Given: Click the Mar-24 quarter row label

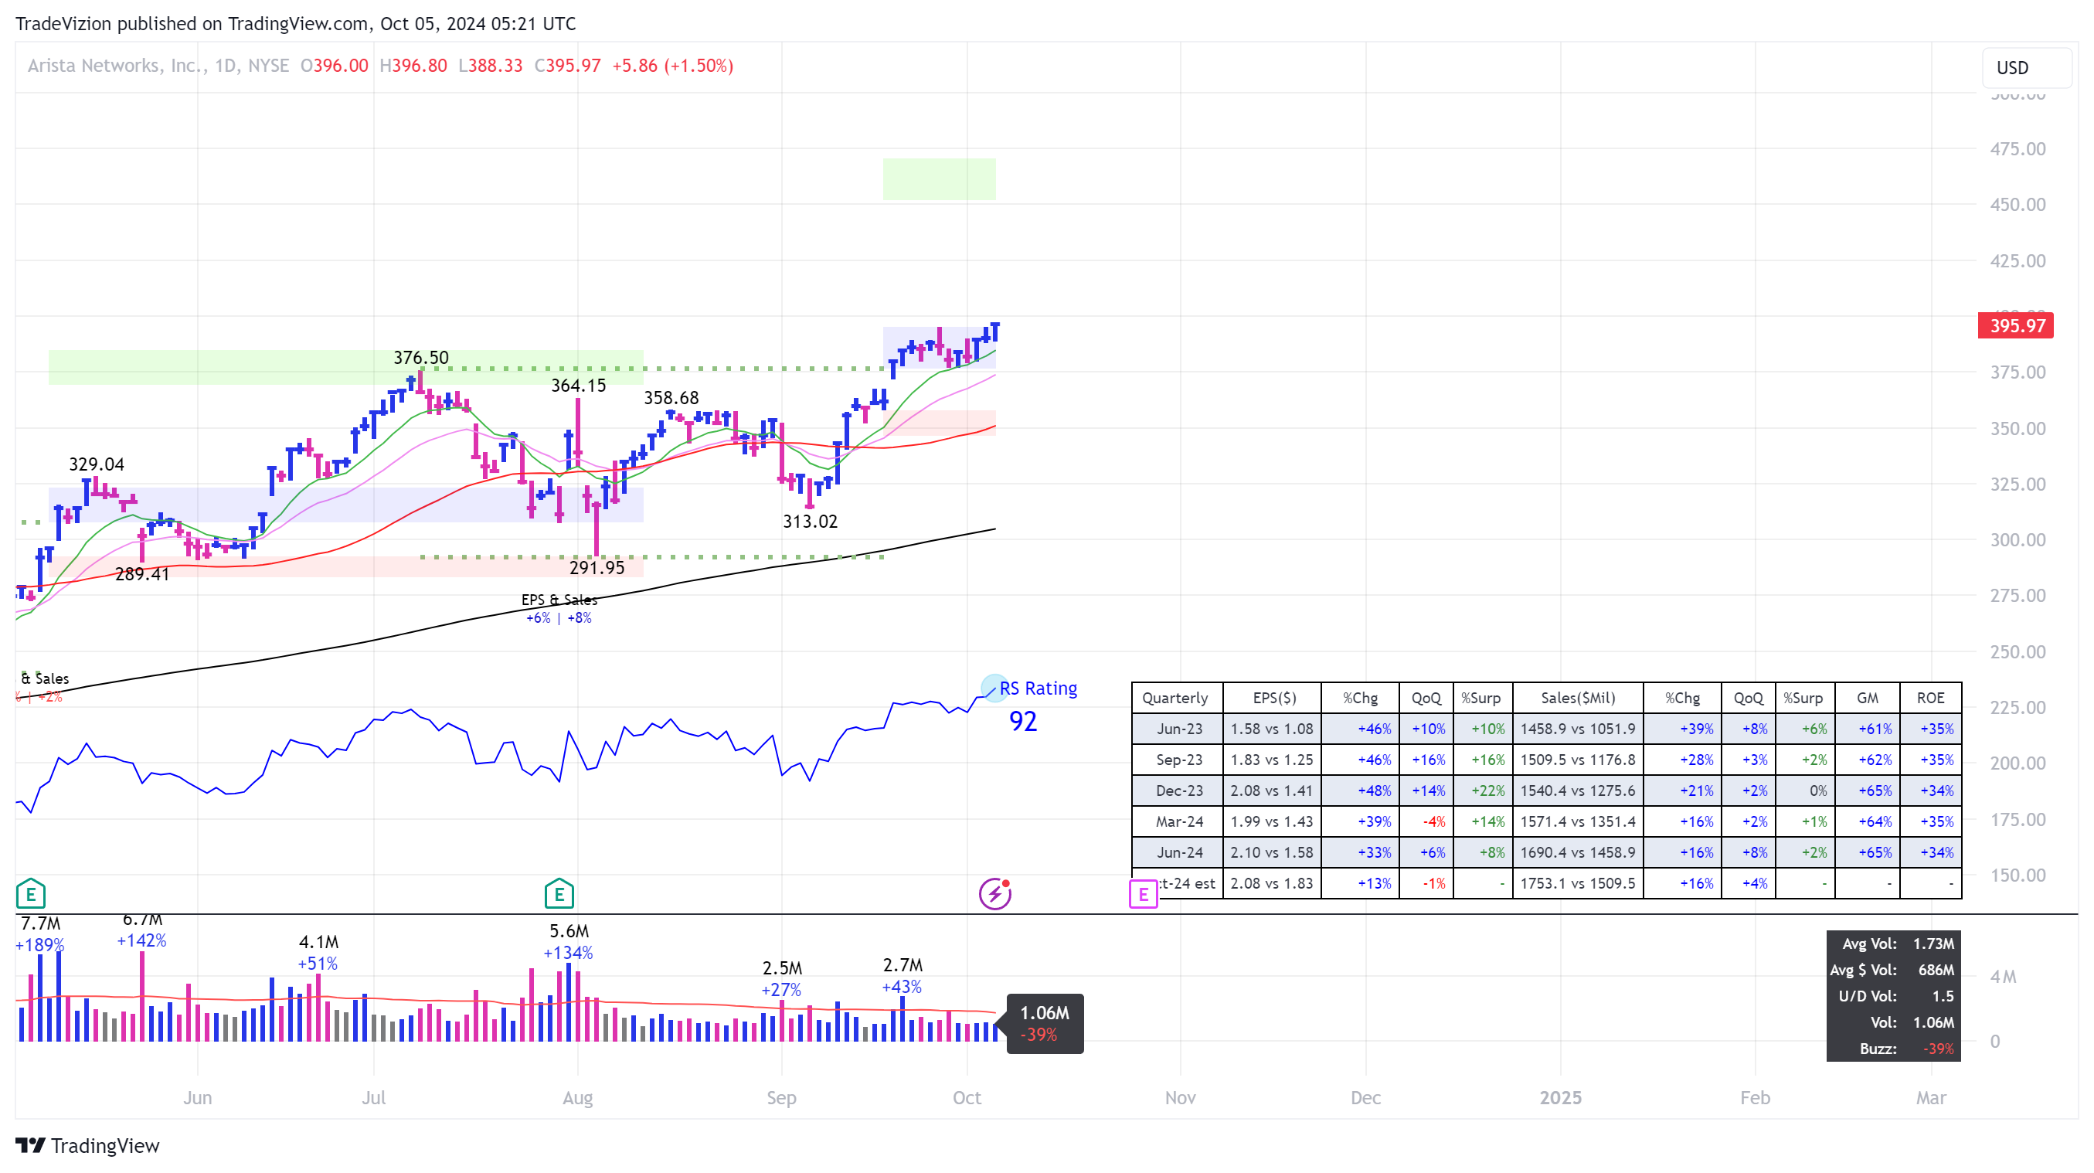Looking at the screenshot, I should point(1178,822).
